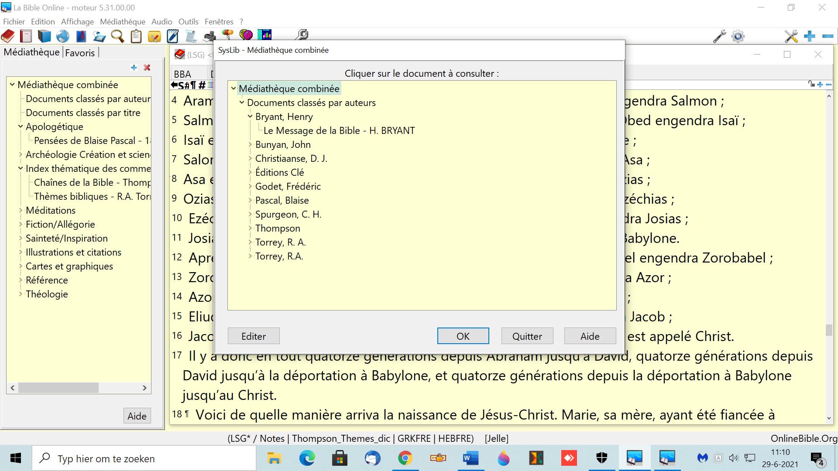This screenshot has height=471, width=838.
Task: Click the red Bible book toolbar icon
Action: (8, 36)
